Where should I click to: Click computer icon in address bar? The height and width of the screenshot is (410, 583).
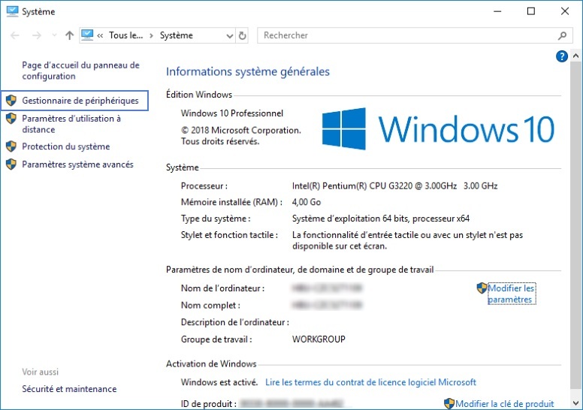click(x=87, y=35)
